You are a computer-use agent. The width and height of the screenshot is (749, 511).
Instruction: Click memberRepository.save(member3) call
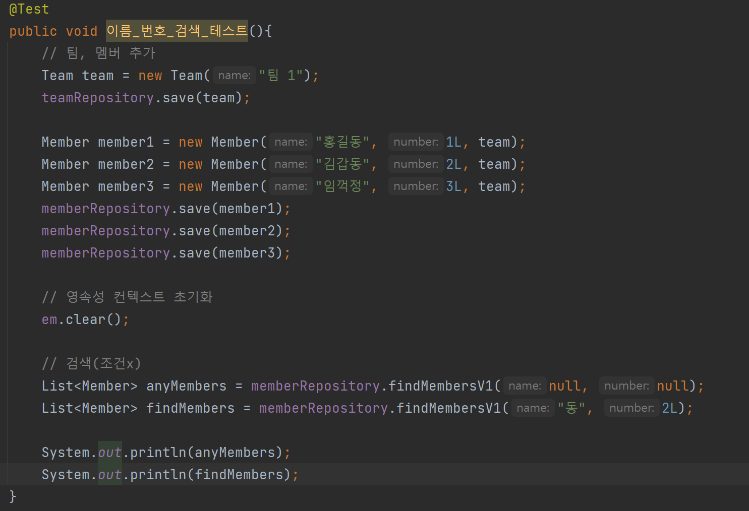click(x=166, y=253)
